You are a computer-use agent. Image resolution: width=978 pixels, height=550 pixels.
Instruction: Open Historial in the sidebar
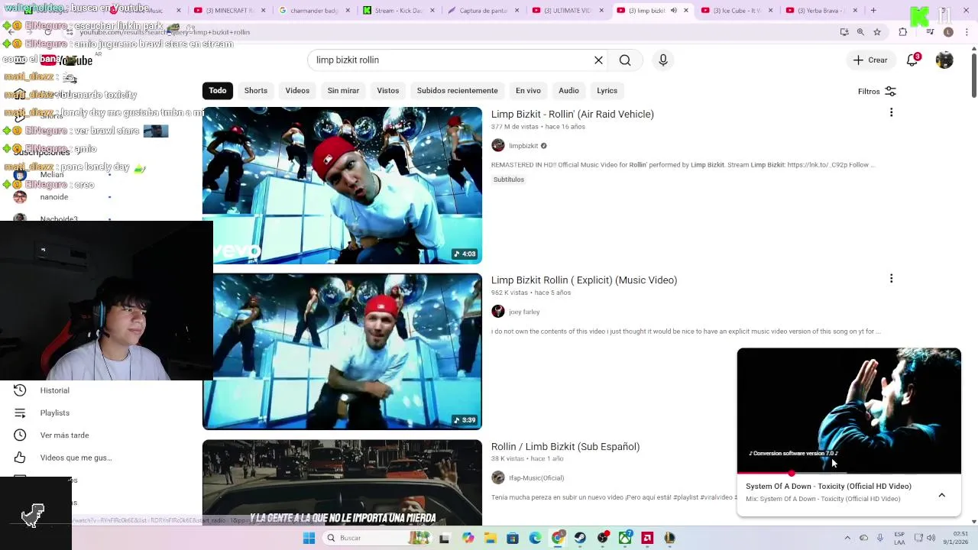tap(54, 390)
